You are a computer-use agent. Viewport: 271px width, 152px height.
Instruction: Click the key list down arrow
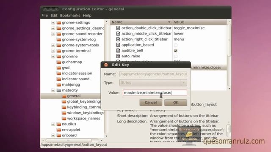229,89
